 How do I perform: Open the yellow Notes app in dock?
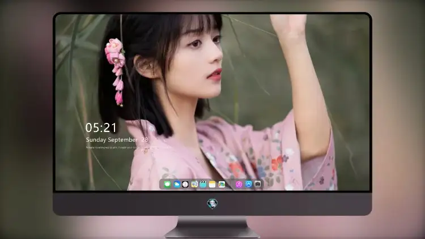pos(212,185)
